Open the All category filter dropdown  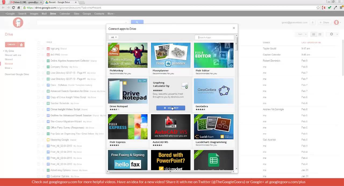pyautogui.click(x=114, y=37)
